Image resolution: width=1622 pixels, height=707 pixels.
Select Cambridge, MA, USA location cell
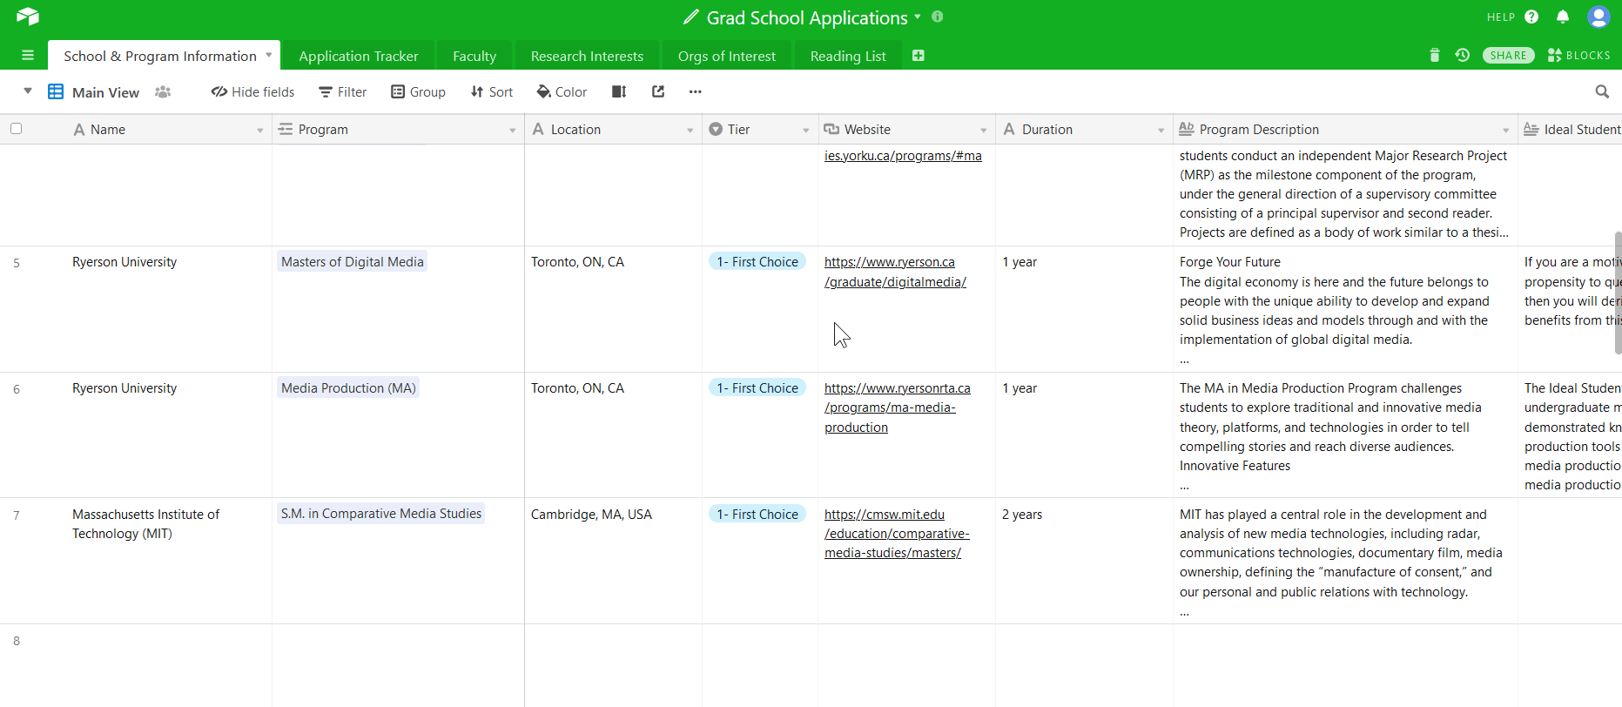point(613,561)
